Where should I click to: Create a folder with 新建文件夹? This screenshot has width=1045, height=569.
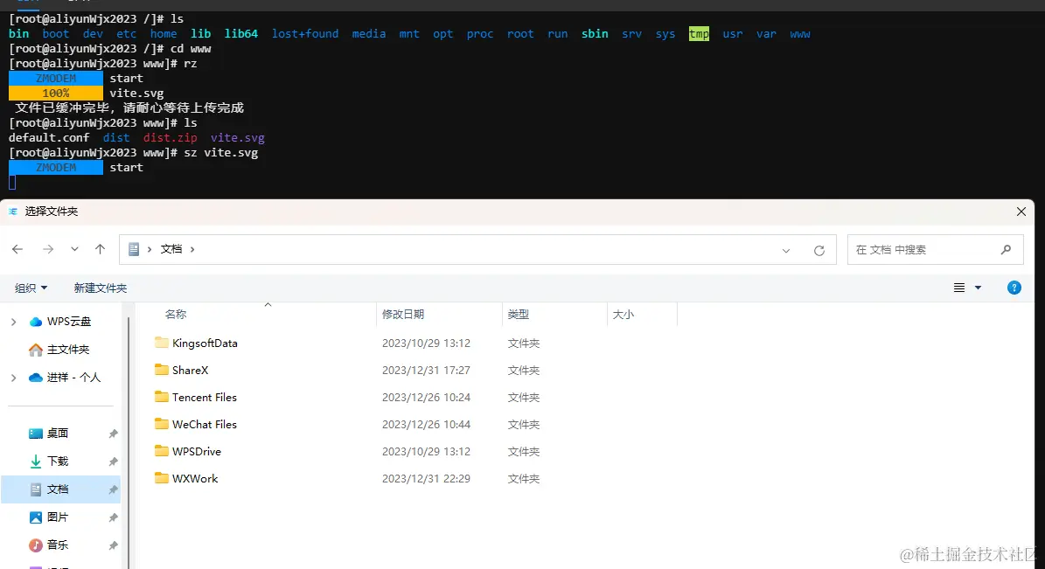[x=100, y=288]
